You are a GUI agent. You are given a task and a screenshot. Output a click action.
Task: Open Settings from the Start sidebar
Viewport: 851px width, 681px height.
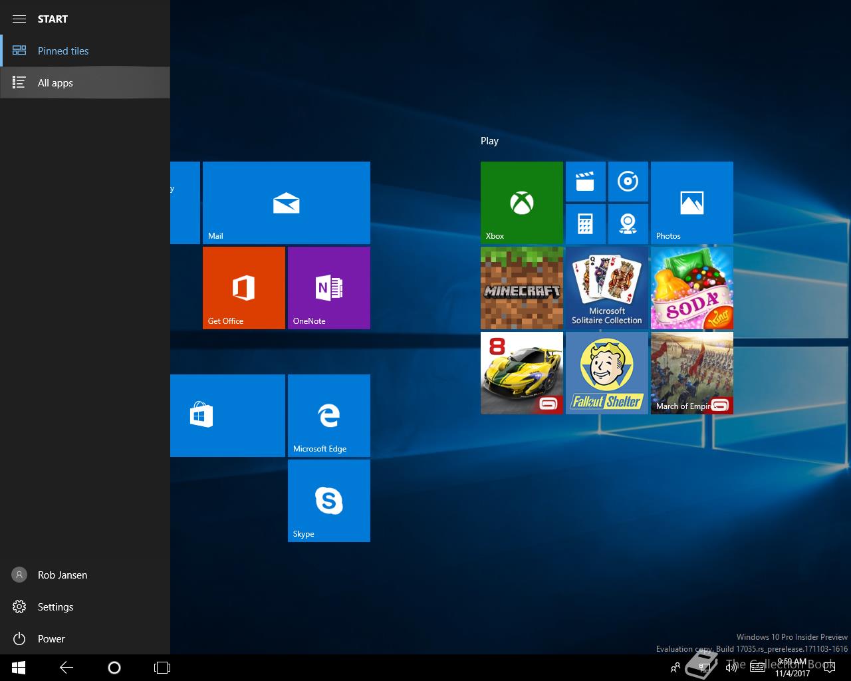[85, 607]
